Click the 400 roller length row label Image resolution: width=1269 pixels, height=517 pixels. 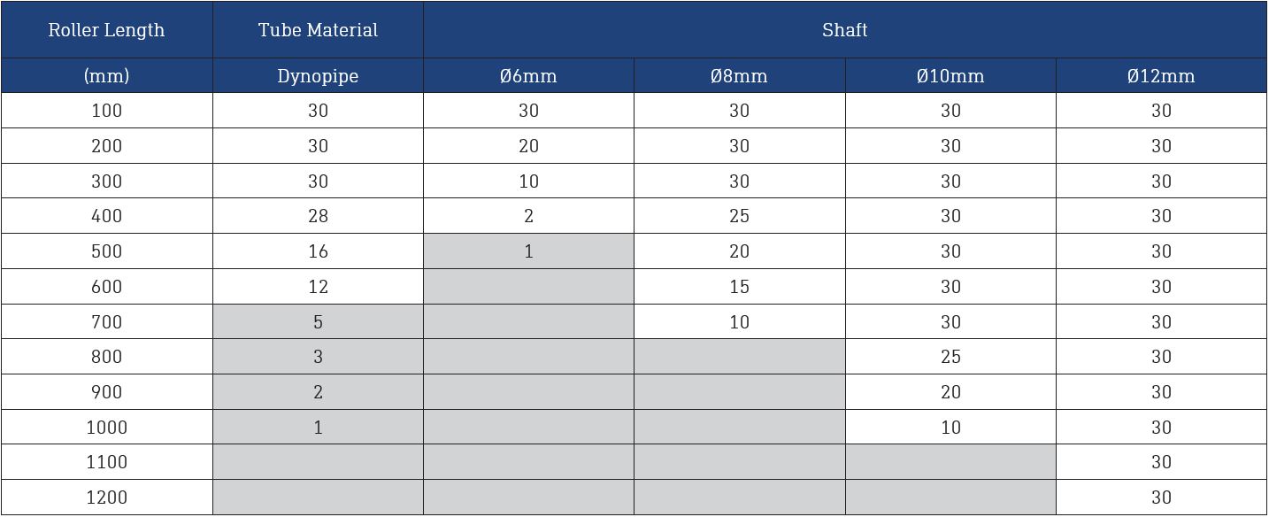(106, 216)
